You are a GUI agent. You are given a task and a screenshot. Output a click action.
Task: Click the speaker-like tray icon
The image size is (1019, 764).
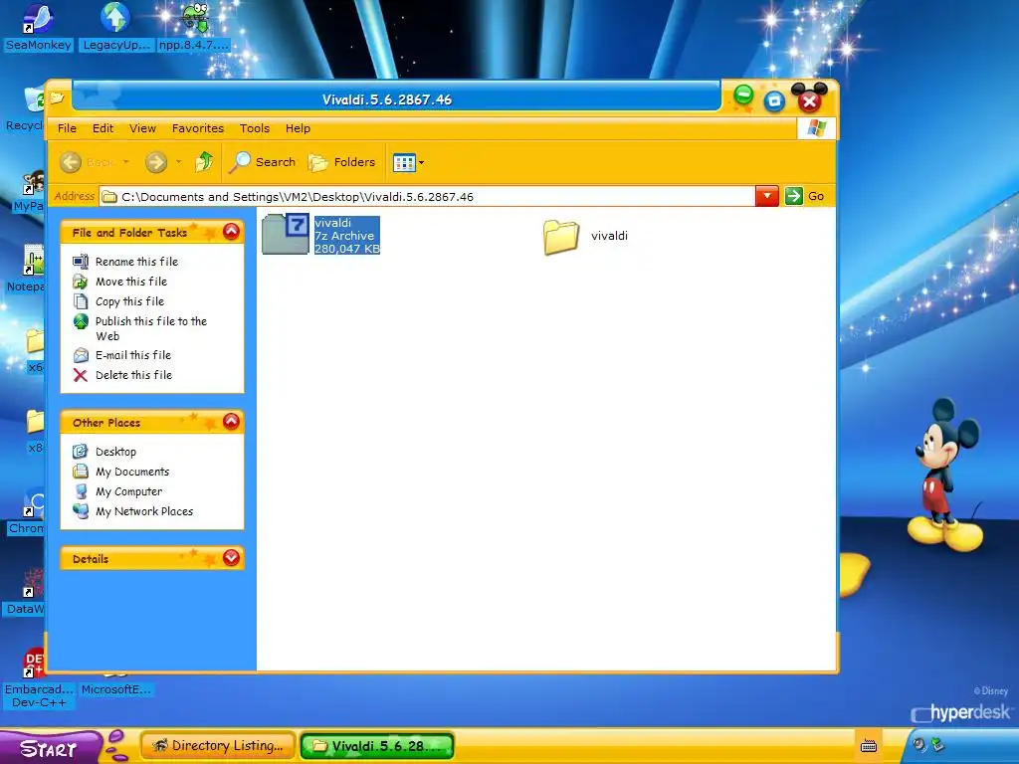[918, 744]
